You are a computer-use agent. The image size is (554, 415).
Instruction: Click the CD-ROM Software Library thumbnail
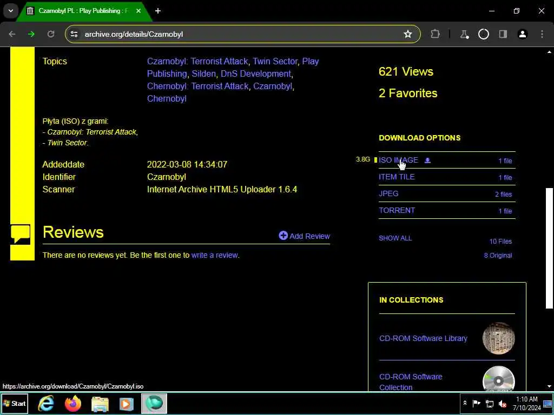coord(498,338)
